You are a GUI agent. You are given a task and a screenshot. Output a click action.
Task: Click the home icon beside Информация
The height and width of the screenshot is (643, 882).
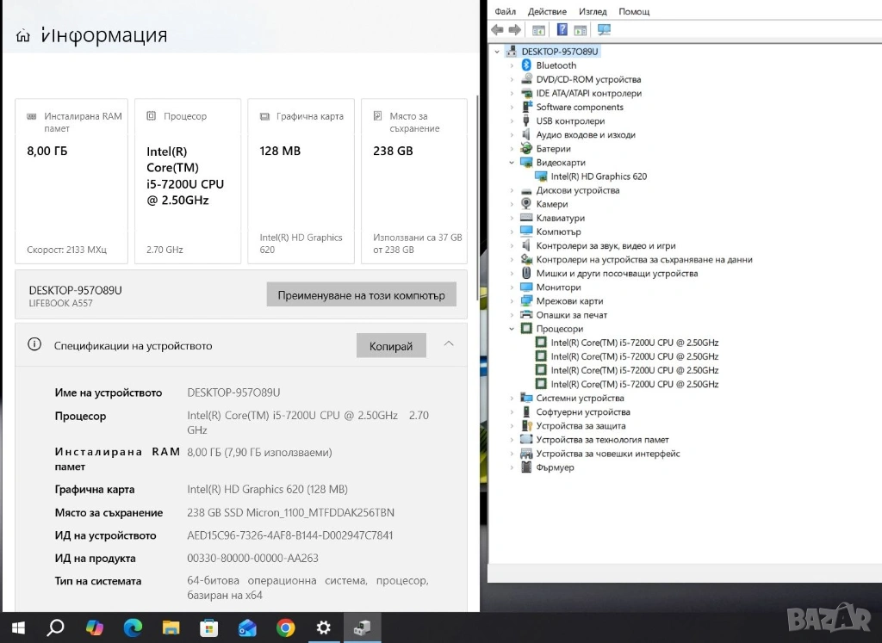(23, 36)
